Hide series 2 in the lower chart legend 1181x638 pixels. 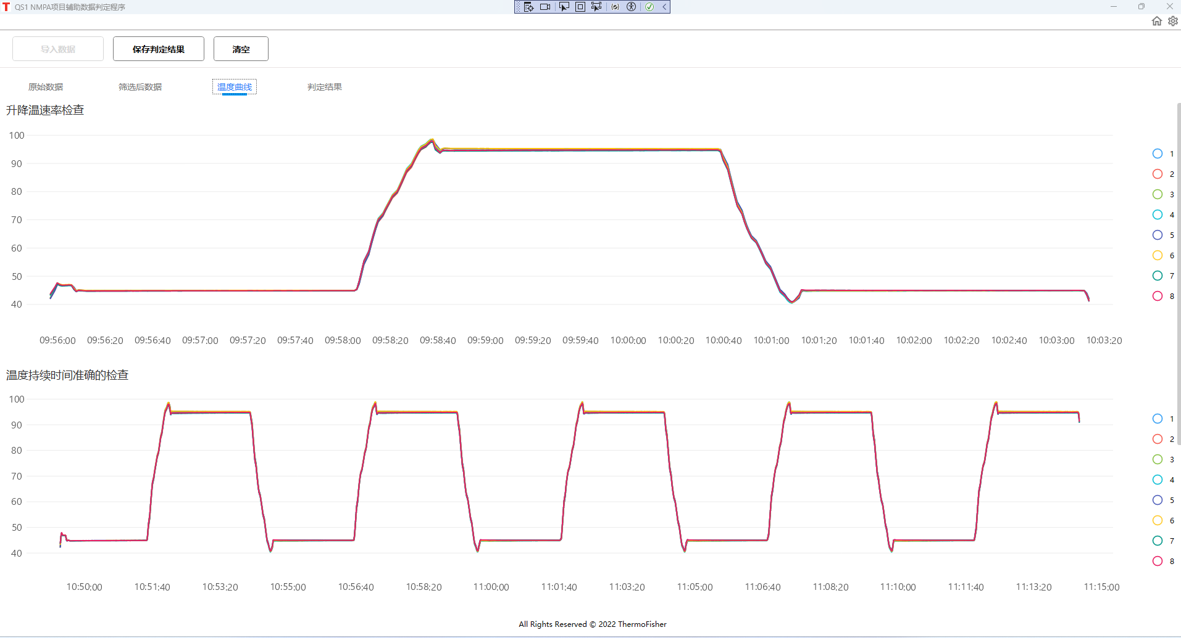(1163, 439)
